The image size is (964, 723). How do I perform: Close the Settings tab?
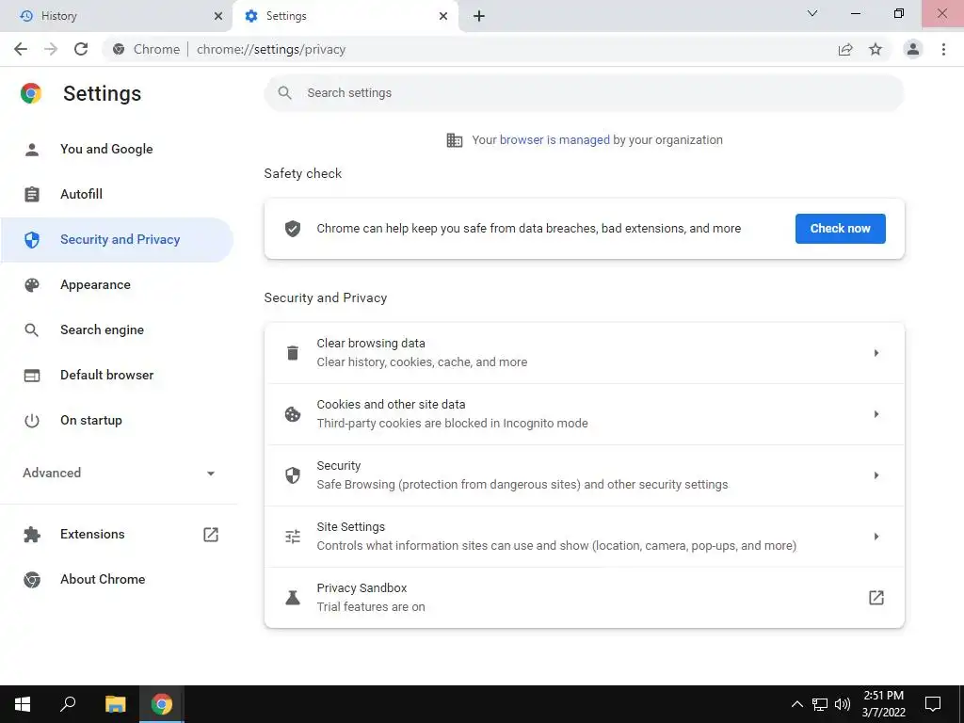(443, 16)
